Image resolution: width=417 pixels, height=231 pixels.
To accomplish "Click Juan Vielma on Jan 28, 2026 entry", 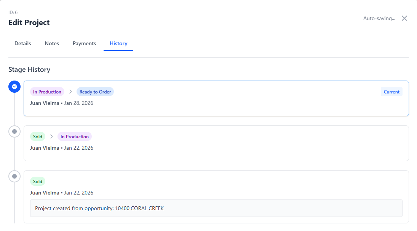I will 45,103.
